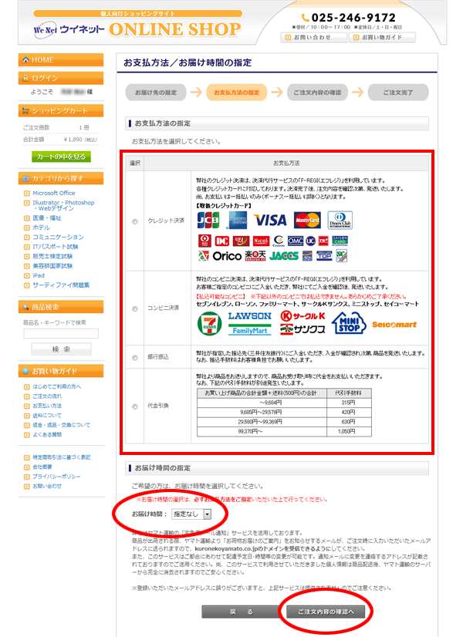Open the サーティファイ問題集 category link
Image resolution: width=463 pixels, height=637 pixels.
(x=61, y=285)
